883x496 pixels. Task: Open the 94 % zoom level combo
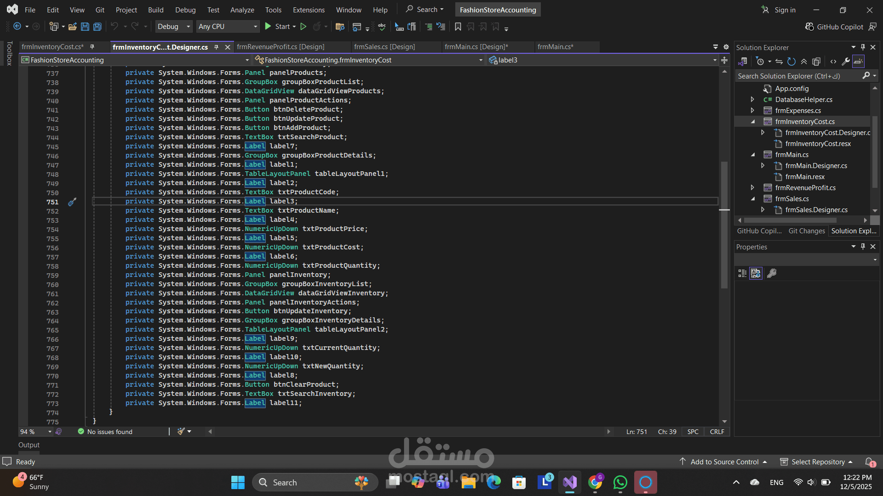click(50, 432)
